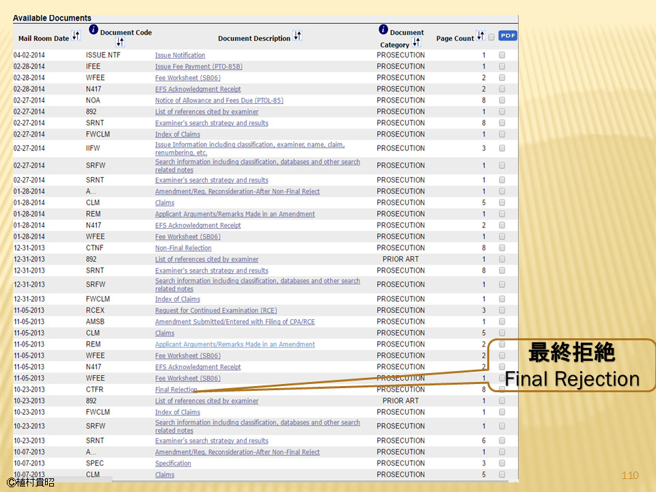The height and width of the screenshot is (492, 656).
Task: Open the Non-Final Rejection link
Action: (x=183, y=248)
